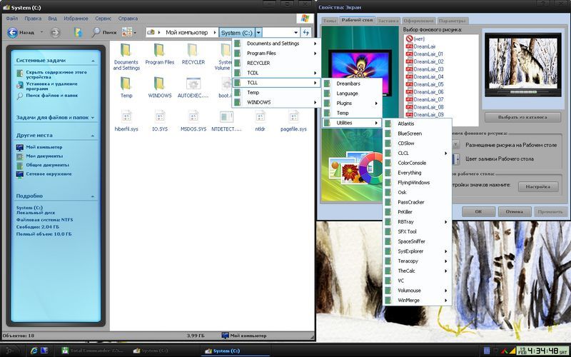
Task: Click Internet Explorer icon in taskbar
Action: point(34,350)
